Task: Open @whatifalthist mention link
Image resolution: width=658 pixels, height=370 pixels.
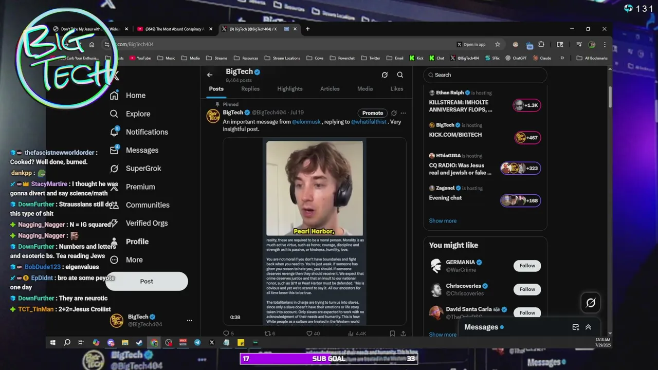Action: [x=369, y=122]
